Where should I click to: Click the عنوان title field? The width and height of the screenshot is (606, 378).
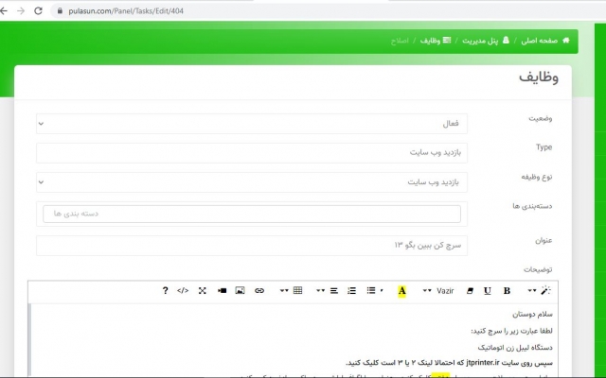[252, 246]
